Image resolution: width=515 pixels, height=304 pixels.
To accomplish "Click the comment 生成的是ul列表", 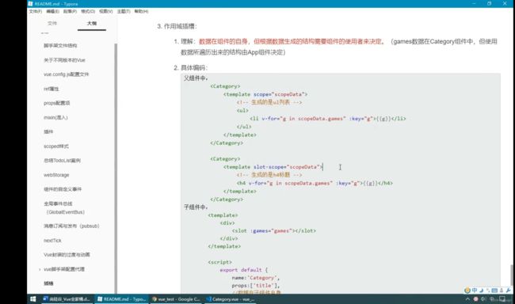I will pos(269,102).
